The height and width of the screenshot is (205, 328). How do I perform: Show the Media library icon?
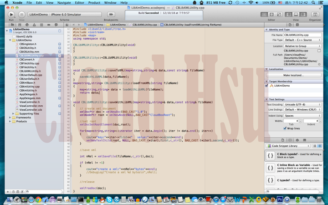pyautogui.click(x=305, y=140)
